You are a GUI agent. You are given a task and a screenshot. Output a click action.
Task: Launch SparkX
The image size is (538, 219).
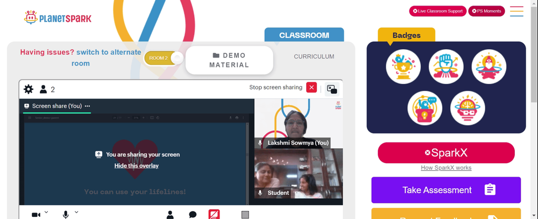[446, 152]
